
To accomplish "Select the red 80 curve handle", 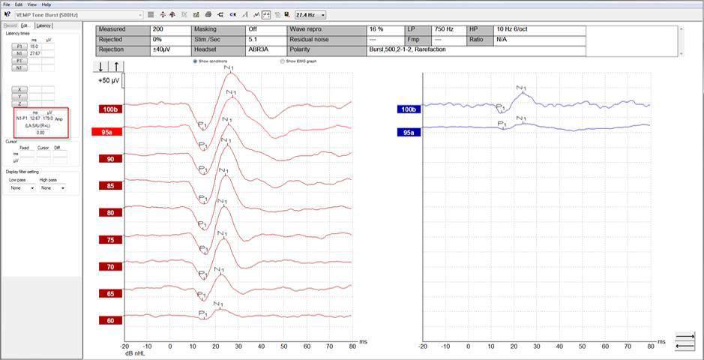I will coord(111,213).
